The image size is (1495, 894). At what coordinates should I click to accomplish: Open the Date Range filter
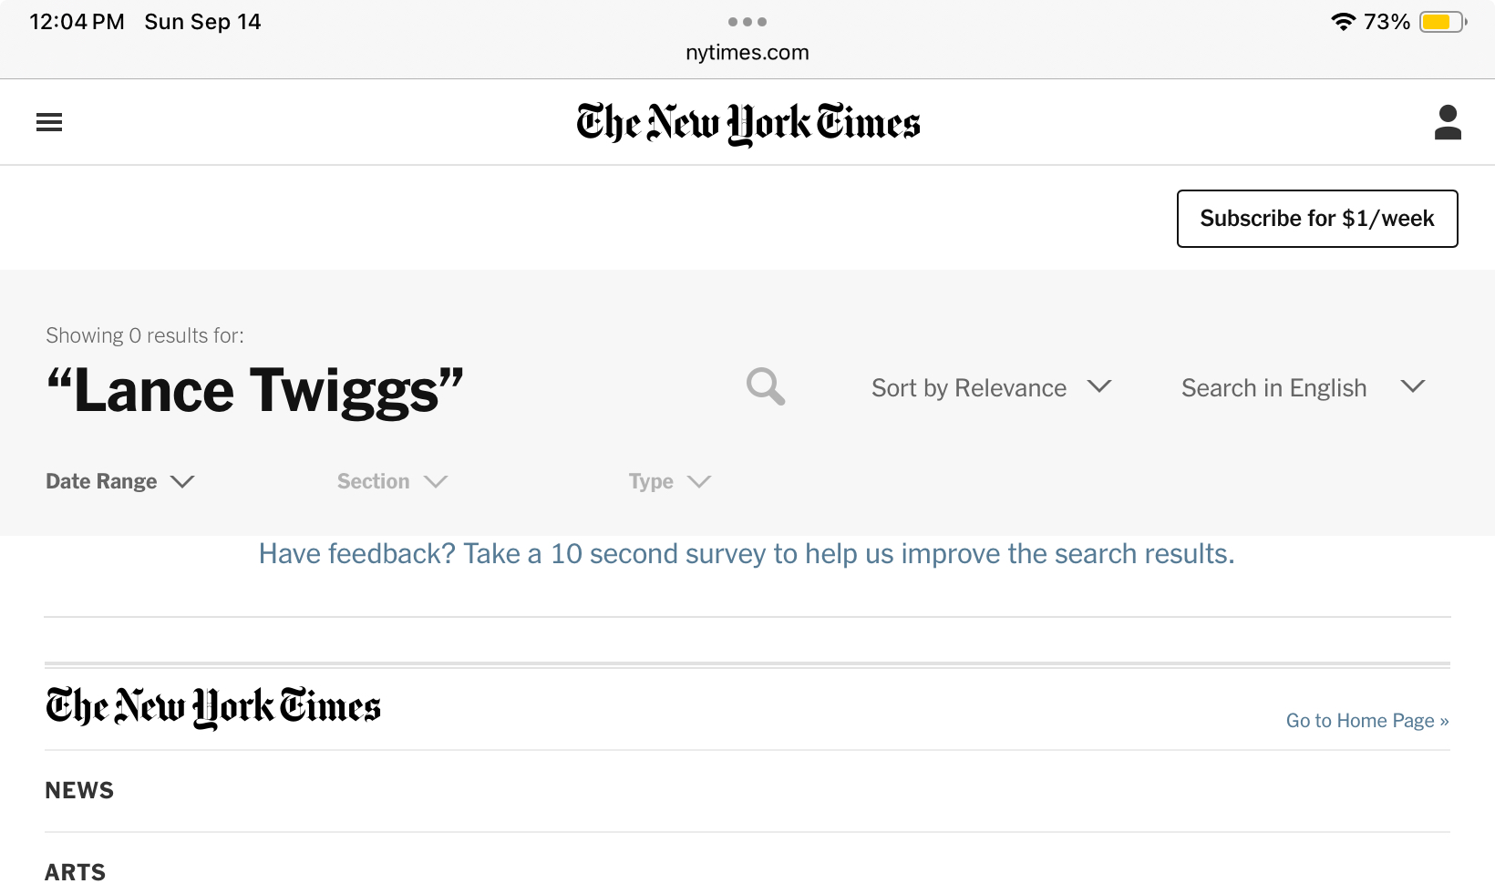click(120, 481)
